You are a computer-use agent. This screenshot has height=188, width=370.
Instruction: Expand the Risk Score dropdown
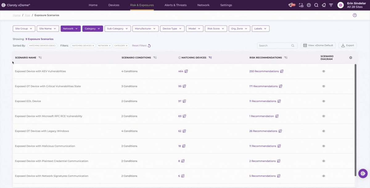coord(216,29)
